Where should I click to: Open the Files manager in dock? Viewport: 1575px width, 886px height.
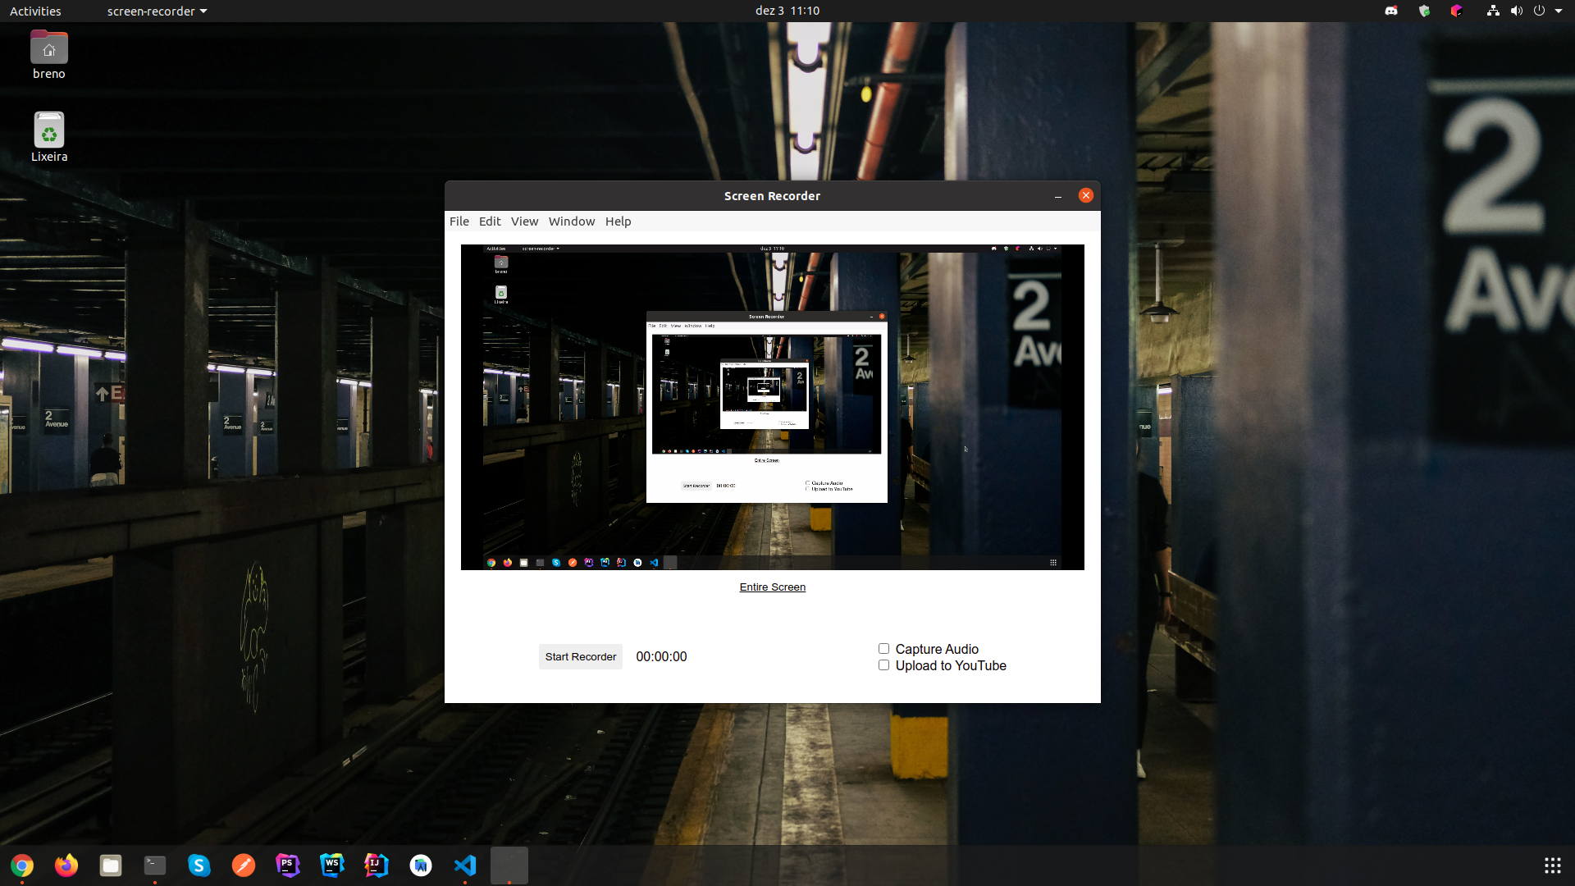[111, 865]
